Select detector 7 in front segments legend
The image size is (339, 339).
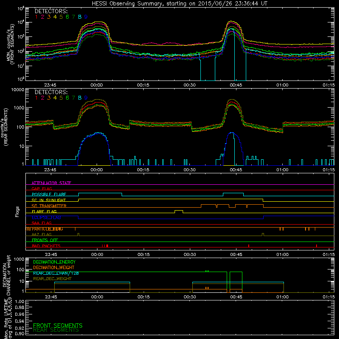pyautogui.click(x=73, y=17)
